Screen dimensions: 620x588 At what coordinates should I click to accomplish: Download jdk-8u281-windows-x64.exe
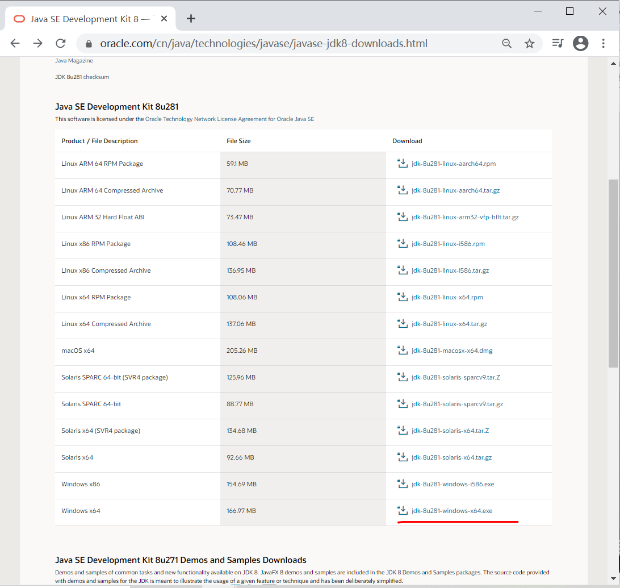pos(452,511)
